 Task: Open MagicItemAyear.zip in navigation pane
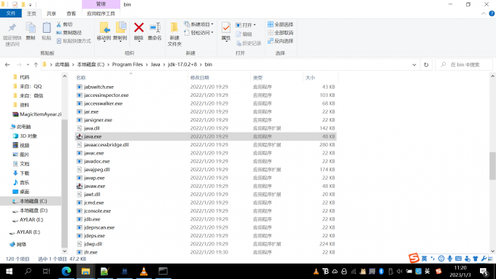coord(37,114)
